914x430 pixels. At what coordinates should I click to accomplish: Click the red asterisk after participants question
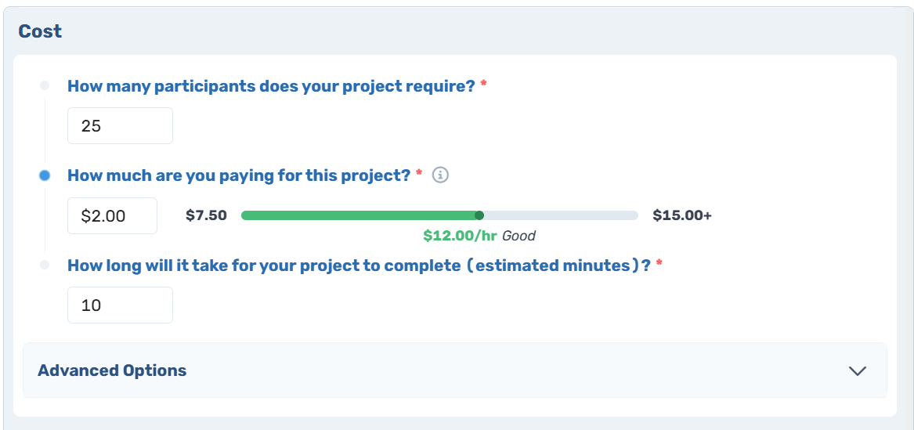483,85
